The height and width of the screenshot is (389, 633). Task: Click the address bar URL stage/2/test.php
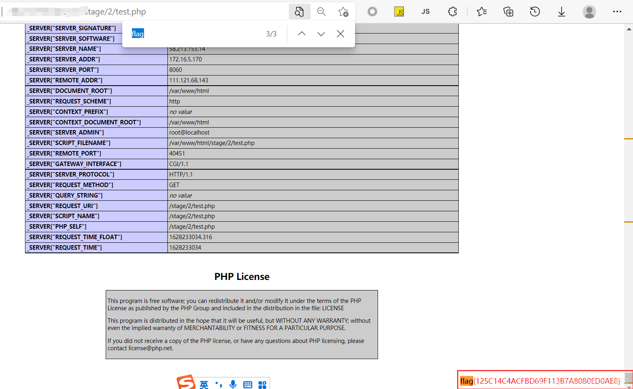point(115,12)
